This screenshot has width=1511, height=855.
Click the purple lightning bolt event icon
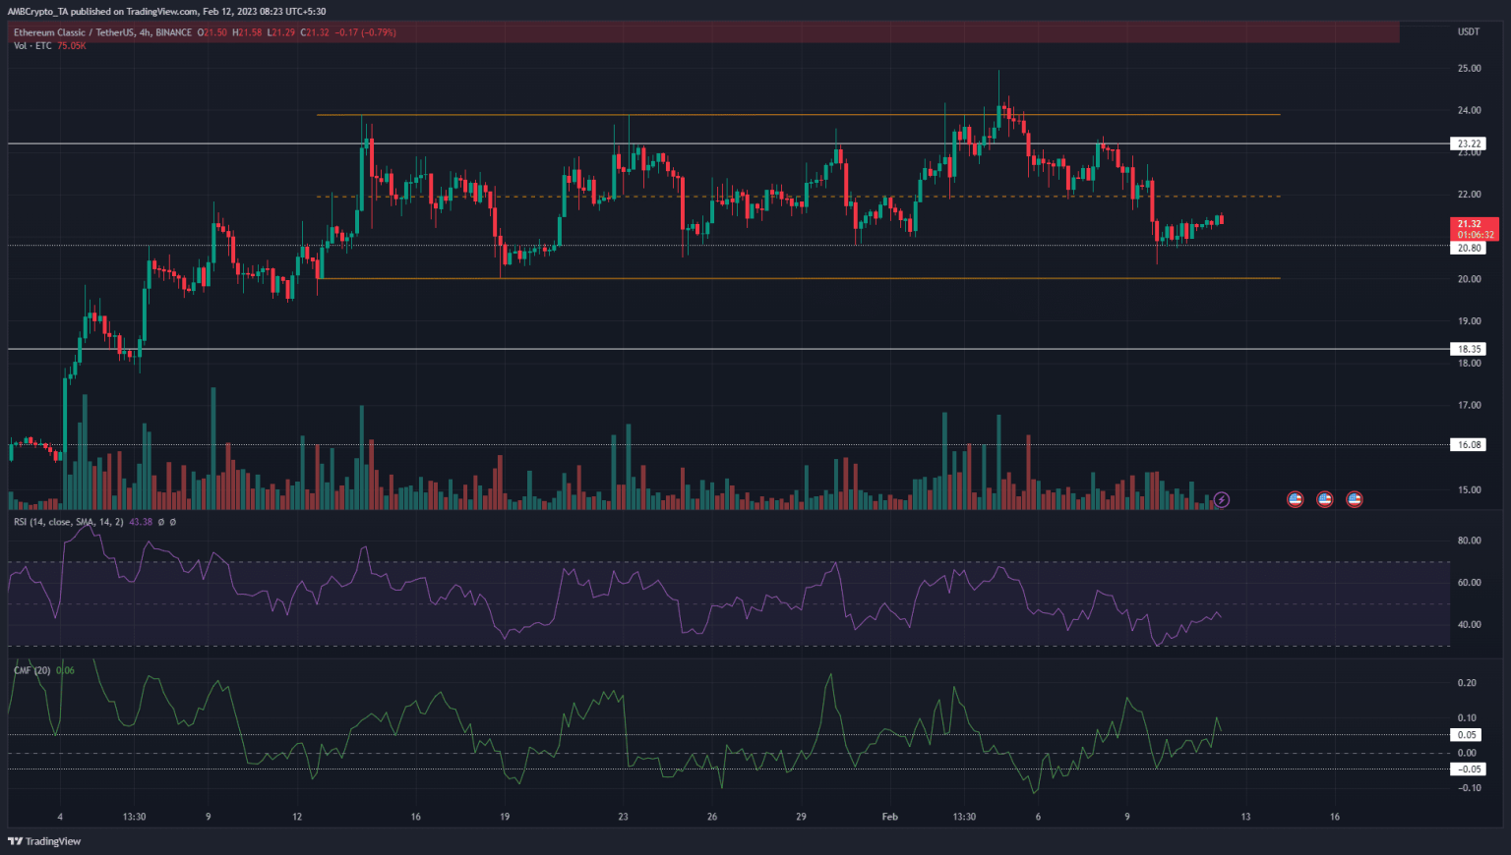1222,499
